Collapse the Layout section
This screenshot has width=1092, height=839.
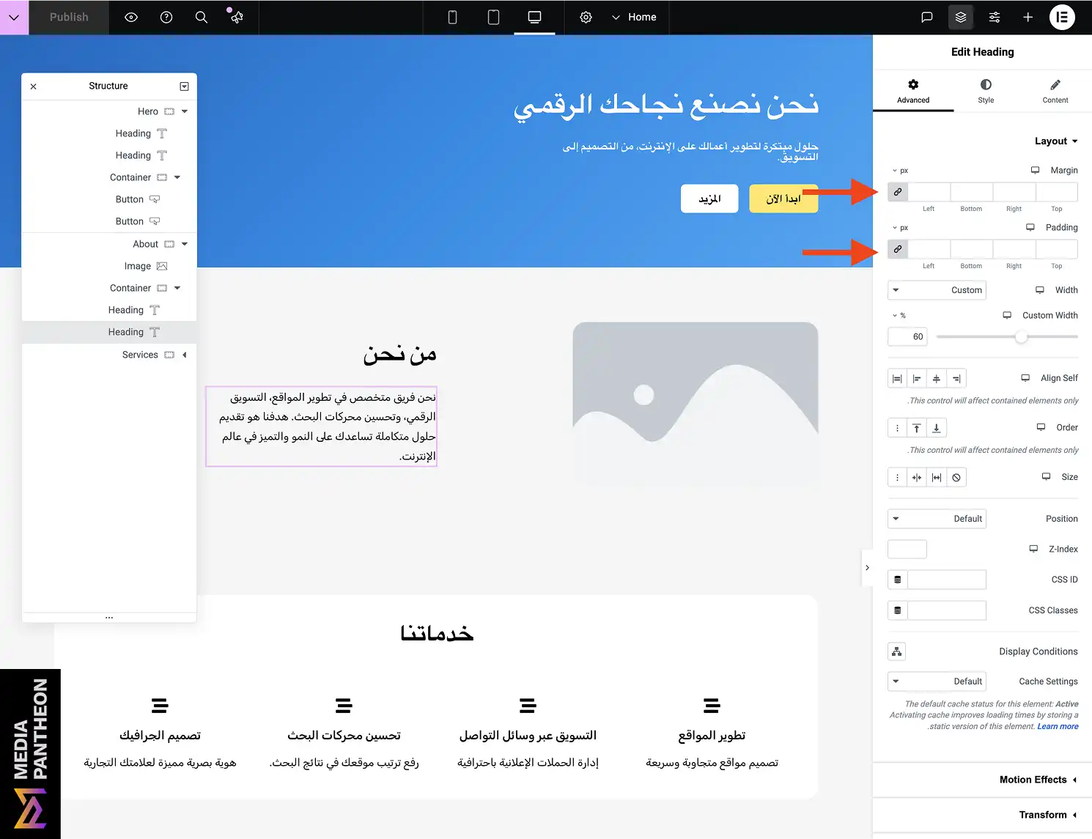(x=1056, y=141)
